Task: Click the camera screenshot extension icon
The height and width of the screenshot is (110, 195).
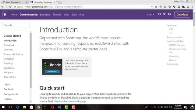Action: (x=165, y=7)
